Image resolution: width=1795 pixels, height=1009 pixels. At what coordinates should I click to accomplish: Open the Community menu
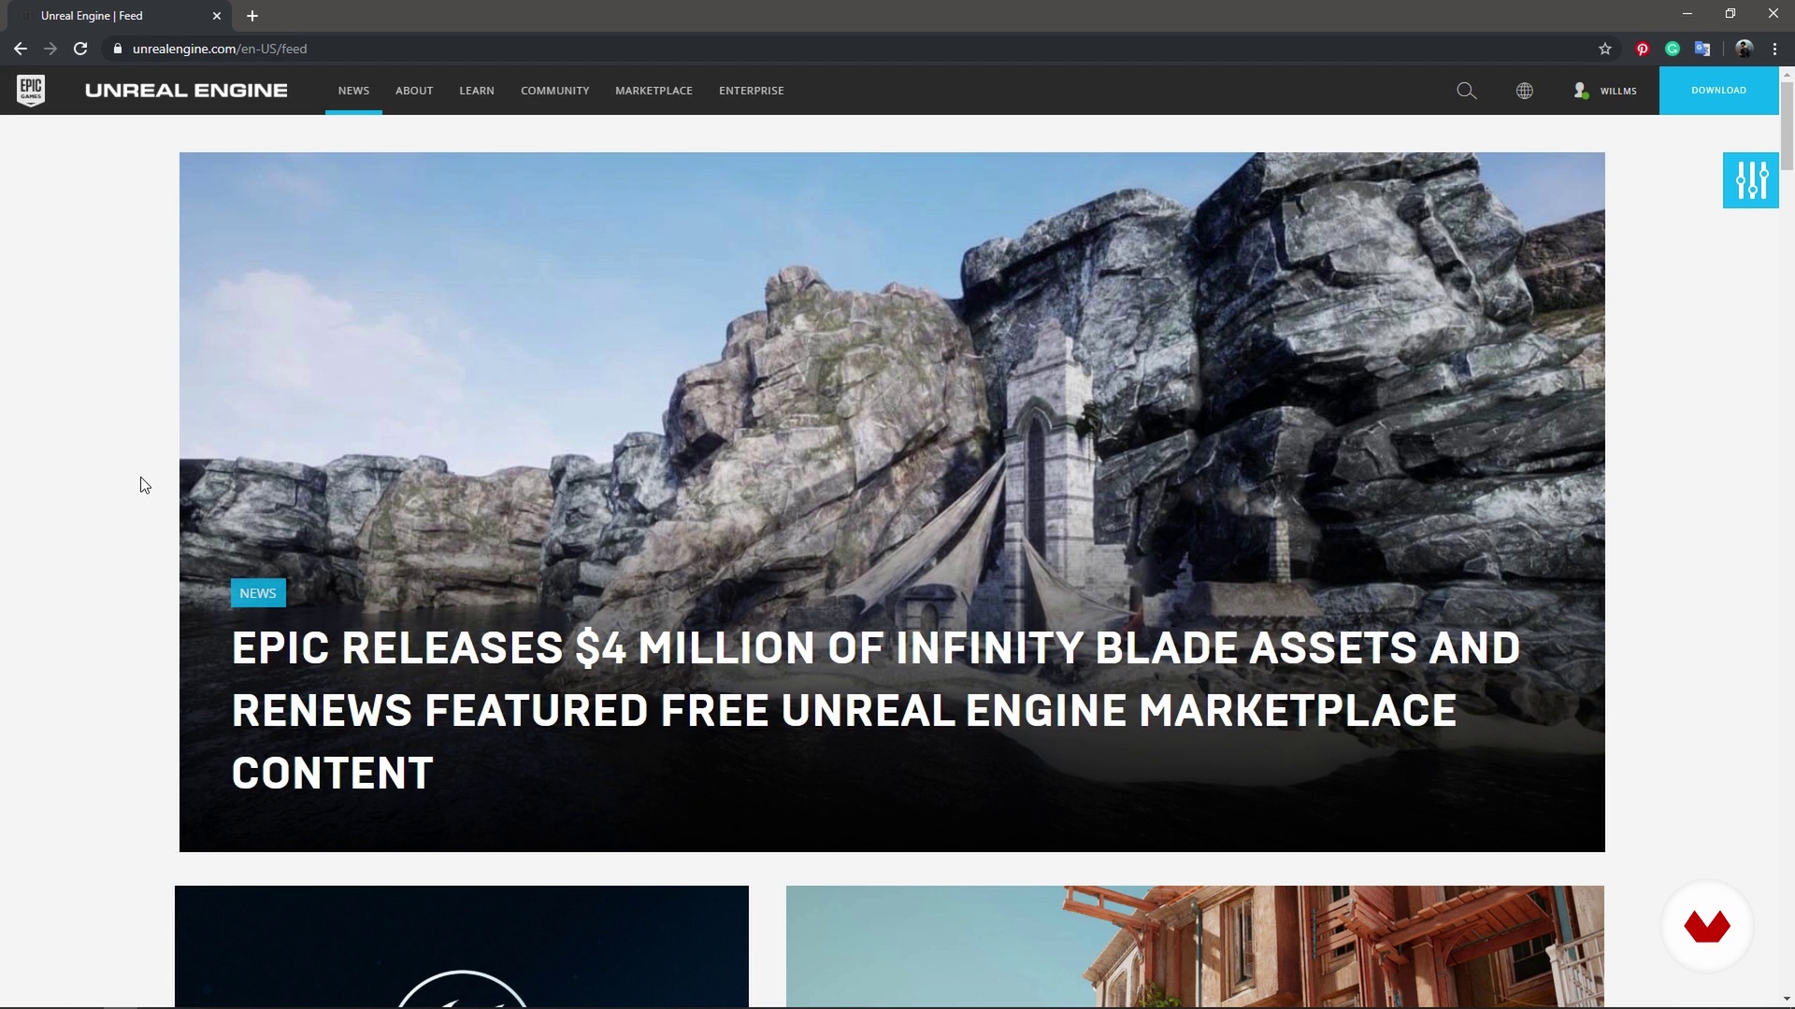click(x=555, y=91)
